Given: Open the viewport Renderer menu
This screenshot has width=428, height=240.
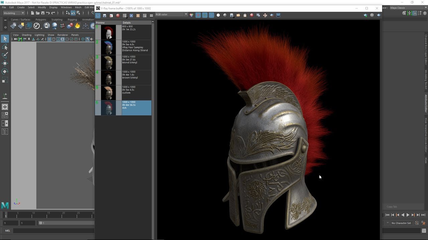Looking at the screenshot, I should coord(63,35).
